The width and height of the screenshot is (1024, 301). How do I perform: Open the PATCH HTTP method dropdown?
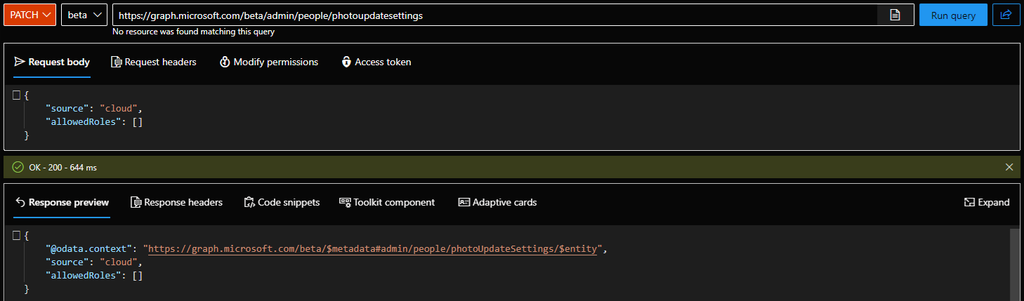[29, 15]
